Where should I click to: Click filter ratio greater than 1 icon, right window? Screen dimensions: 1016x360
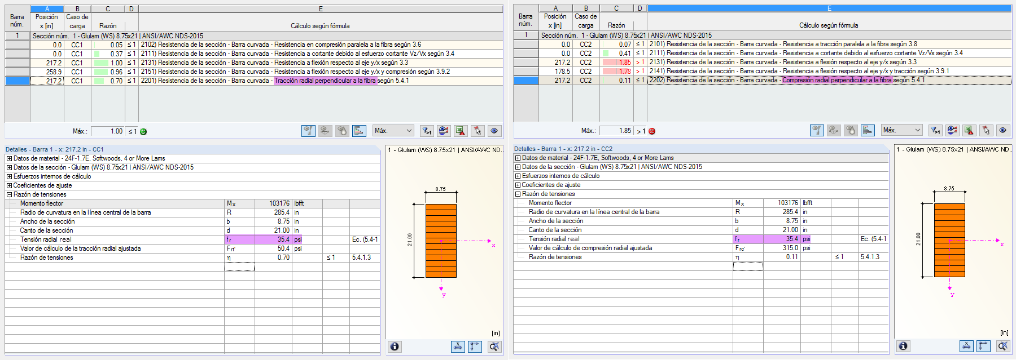(936, 130)
